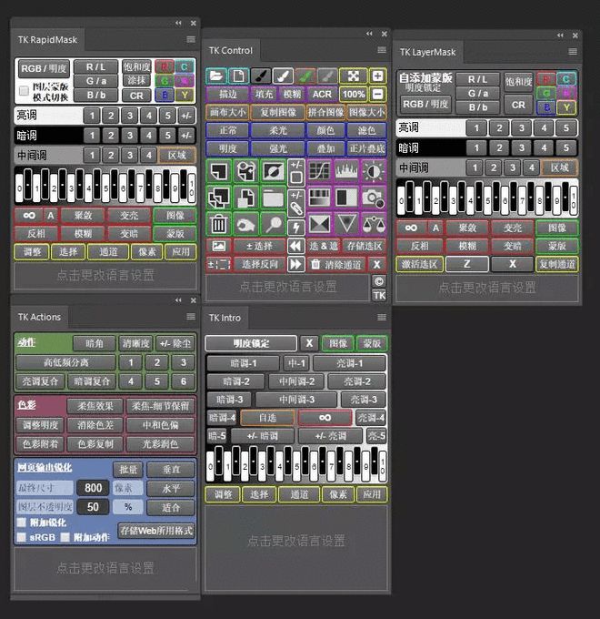Click the zoom-in plus icon in TK Control
The image size is (600, 619).
coord(377,76)
